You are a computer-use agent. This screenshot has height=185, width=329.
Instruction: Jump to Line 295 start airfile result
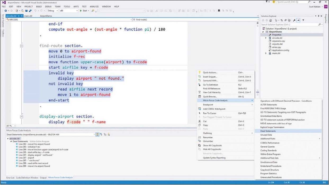pyautogui.click(x=34, y=152)
